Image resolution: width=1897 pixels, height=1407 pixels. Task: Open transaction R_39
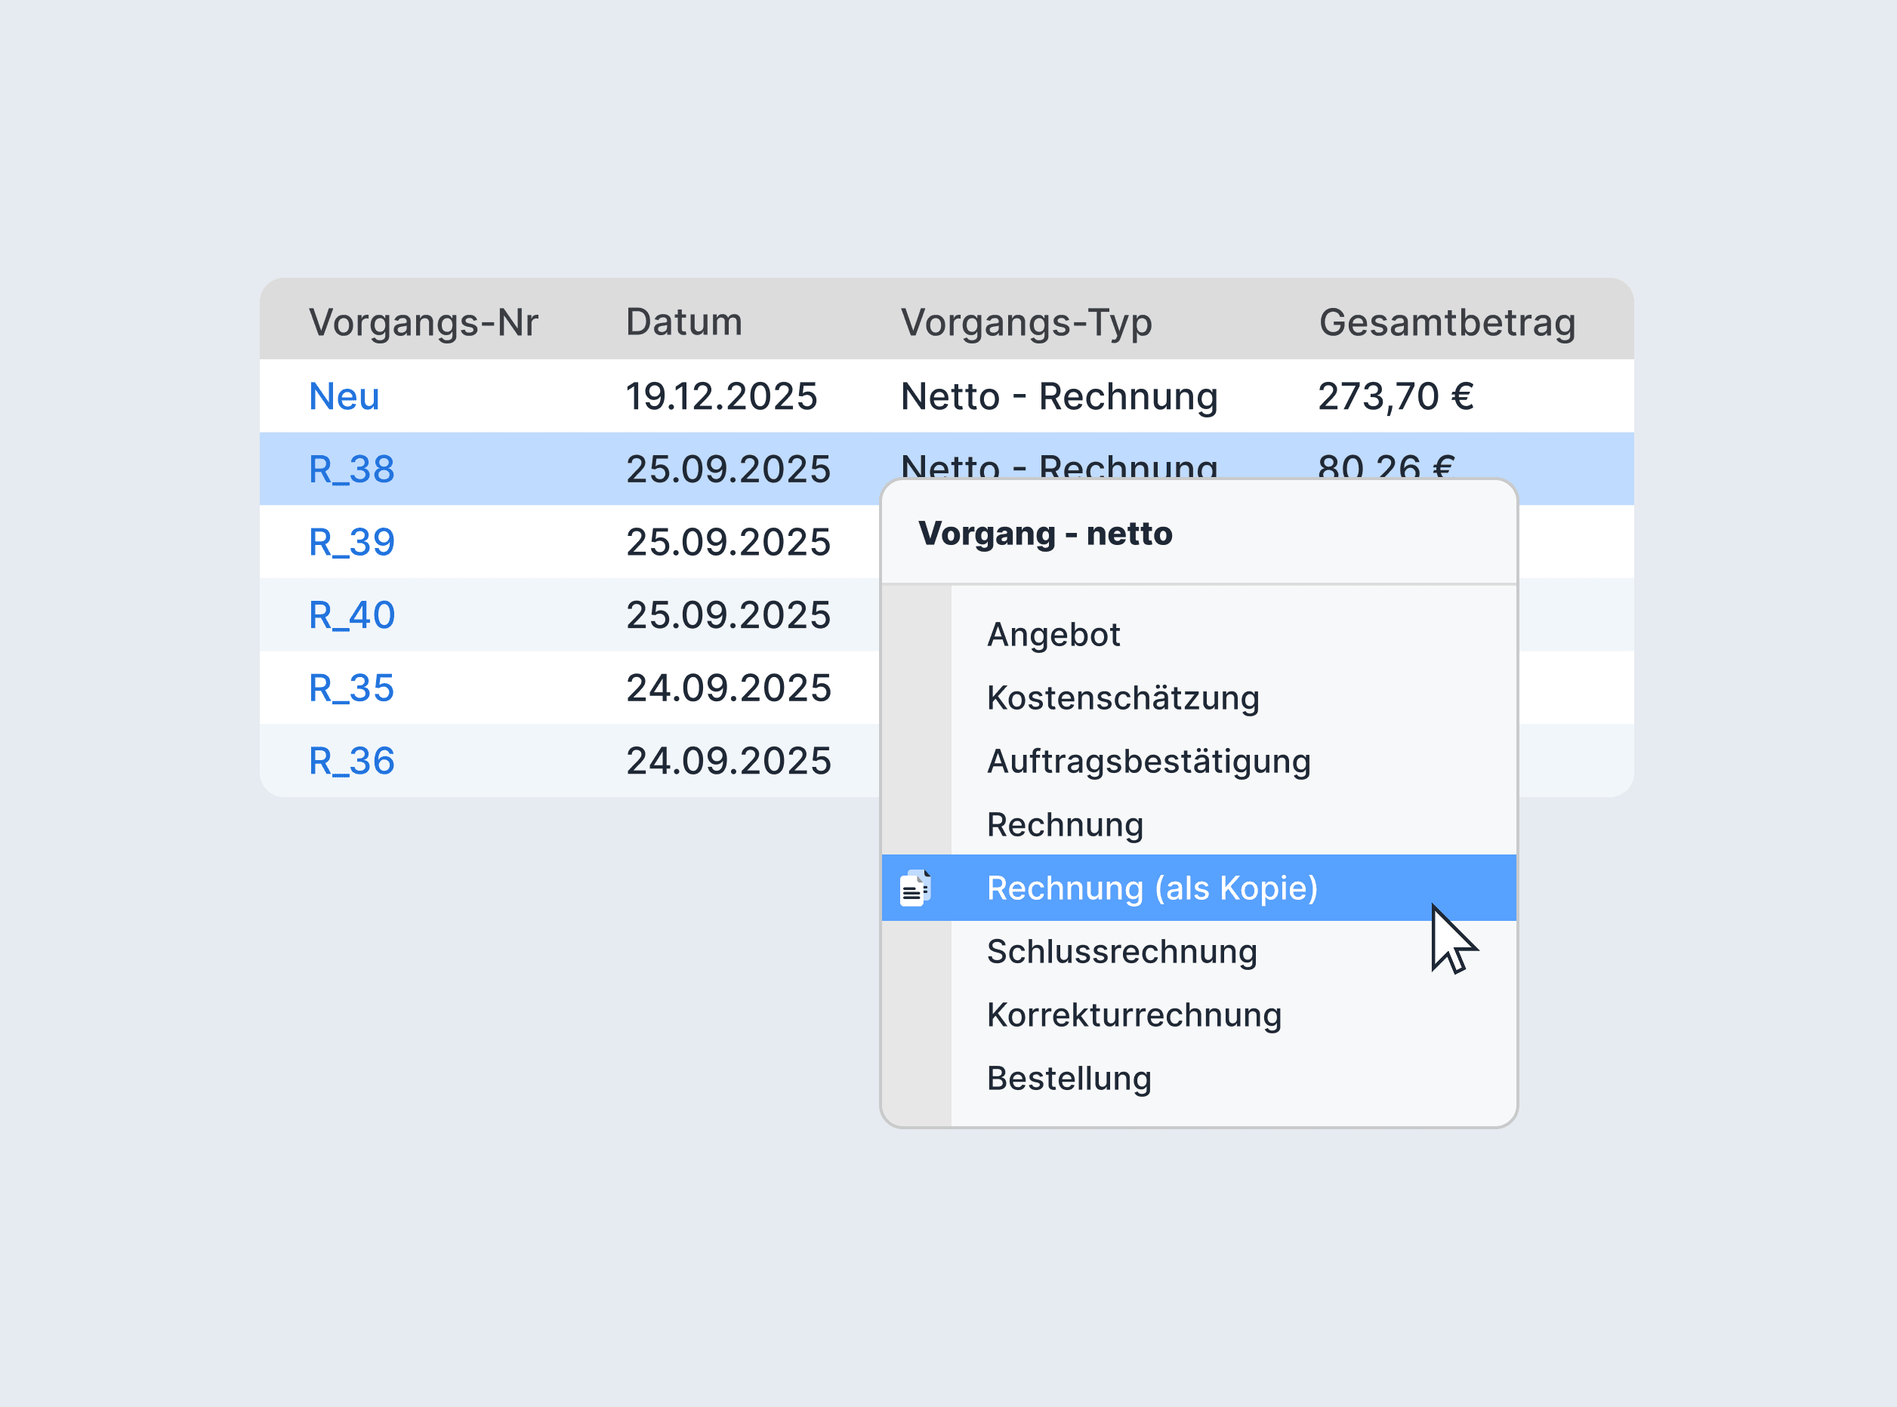[351, 543]
